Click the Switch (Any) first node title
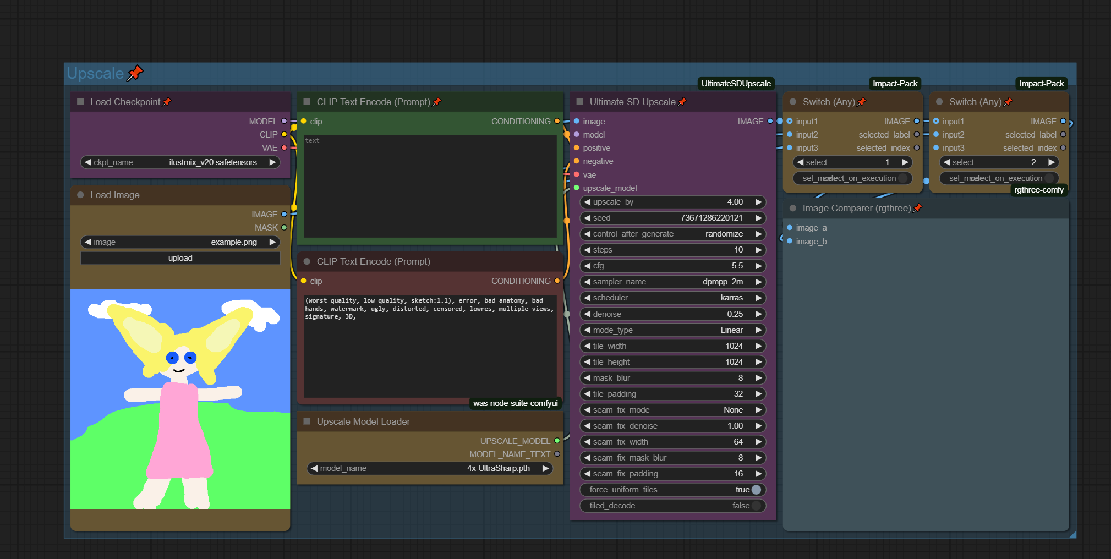 tap(828, 102)
